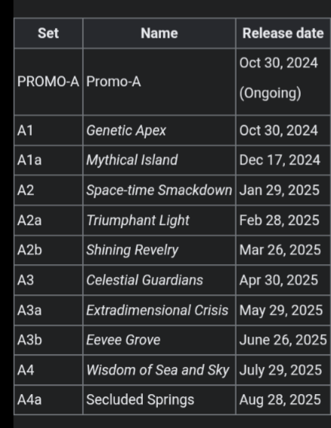Open Wisdom of Sea and Sky
The image size is (331, 428).
pyautogui.click(x=158, y=370)
